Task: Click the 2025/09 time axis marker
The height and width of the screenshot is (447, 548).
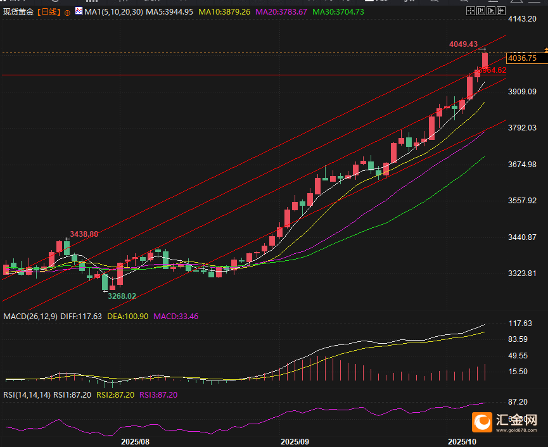Action: 295,442
